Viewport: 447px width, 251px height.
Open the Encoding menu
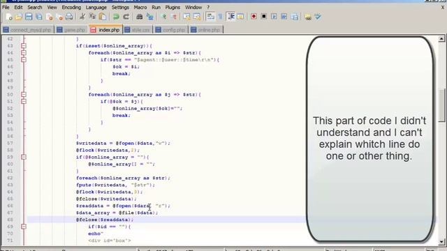pos(71,8)
